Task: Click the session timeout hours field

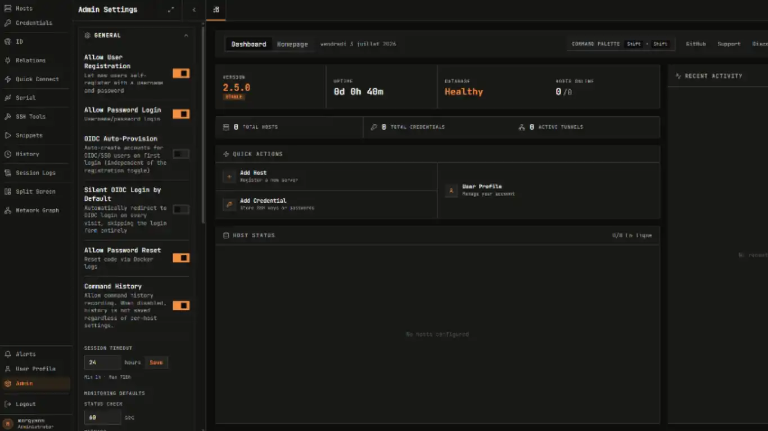Action: pos(102,363)
